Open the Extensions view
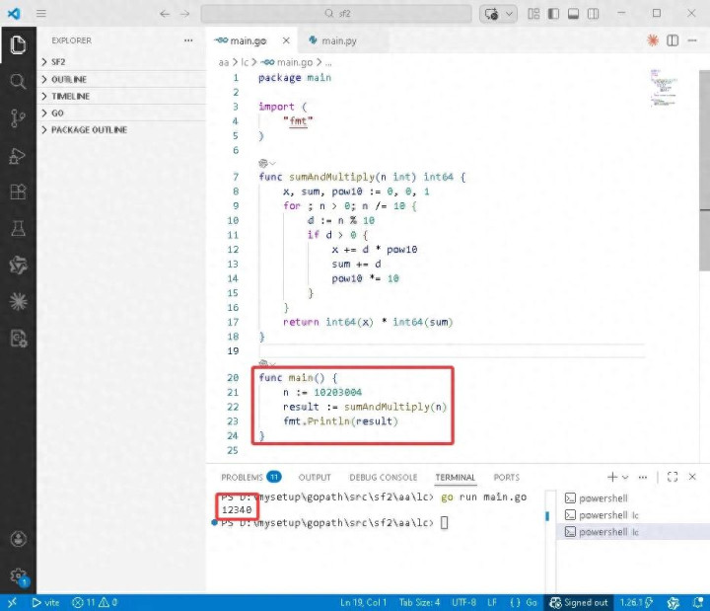This screenshot has width=710, height=611. (18, 192)
